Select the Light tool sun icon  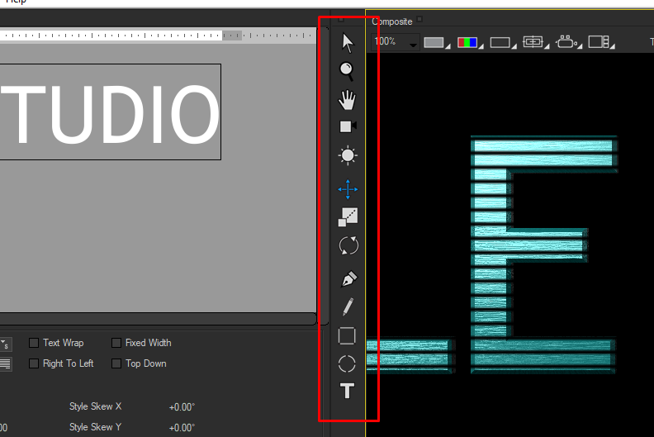click(348, 155)
